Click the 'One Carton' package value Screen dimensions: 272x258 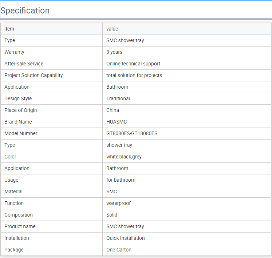pos(119,250)
